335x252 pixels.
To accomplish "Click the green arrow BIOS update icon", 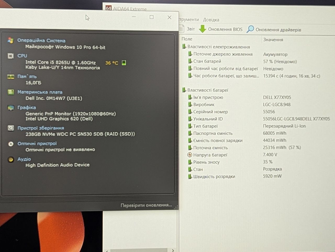I will tap(202, 29).
